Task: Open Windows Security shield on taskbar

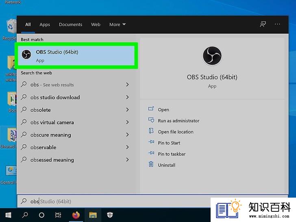Action: pyautogui.click(x=110, y=215)
